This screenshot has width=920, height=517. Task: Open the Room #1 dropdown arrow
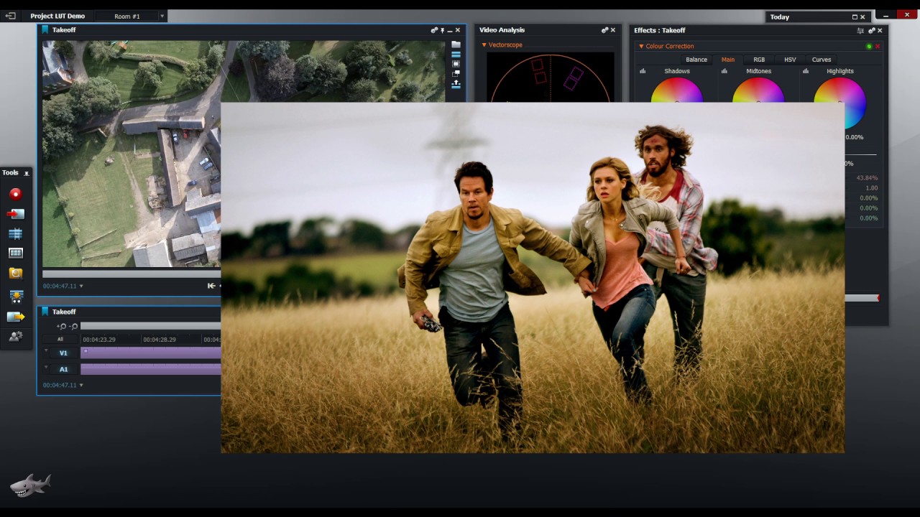coord(162,16)
